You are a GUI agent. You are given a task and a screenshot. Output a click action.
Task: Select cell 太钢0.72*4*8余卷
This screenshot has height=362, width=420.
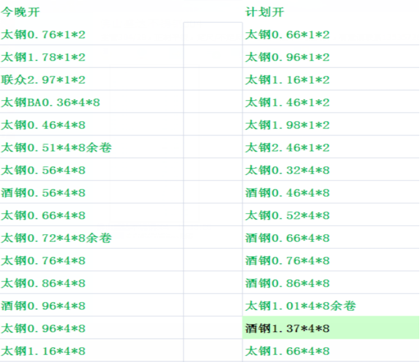(x=92, y=237)
